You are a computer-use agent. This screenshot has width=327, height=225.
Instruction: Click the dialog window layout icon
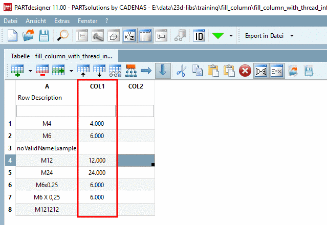pos(161,36)
